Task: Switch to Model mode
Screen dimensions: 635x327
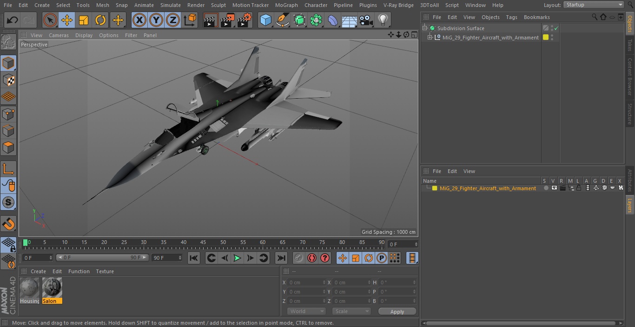Action: (x=8, y=63)
